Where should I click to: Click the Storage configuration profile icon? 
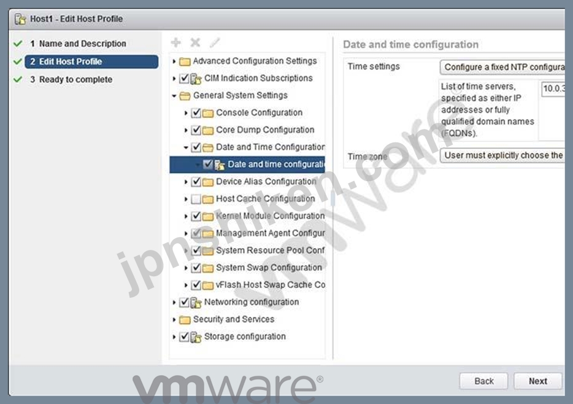[x=196, y=337]
